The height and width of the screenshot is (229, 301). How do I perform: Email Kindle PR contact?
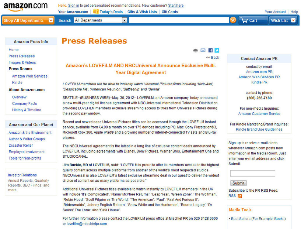point(259,82)
